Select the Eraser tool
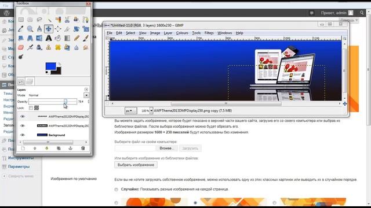The height and width of the screenshot is (208, 371). click(21, 47)
